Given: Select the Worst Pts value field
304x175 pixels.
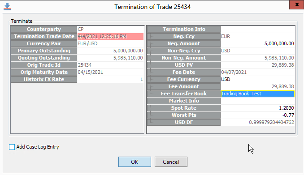Looking at the screenshot, I should 257,115.
